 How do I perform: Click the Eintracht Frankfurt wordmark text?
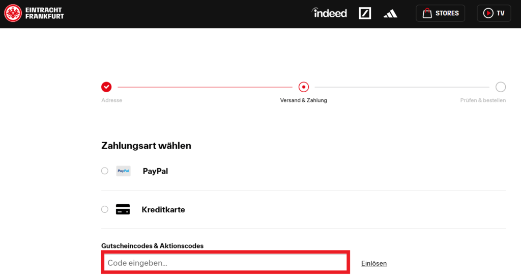click(x=45, y=13)
